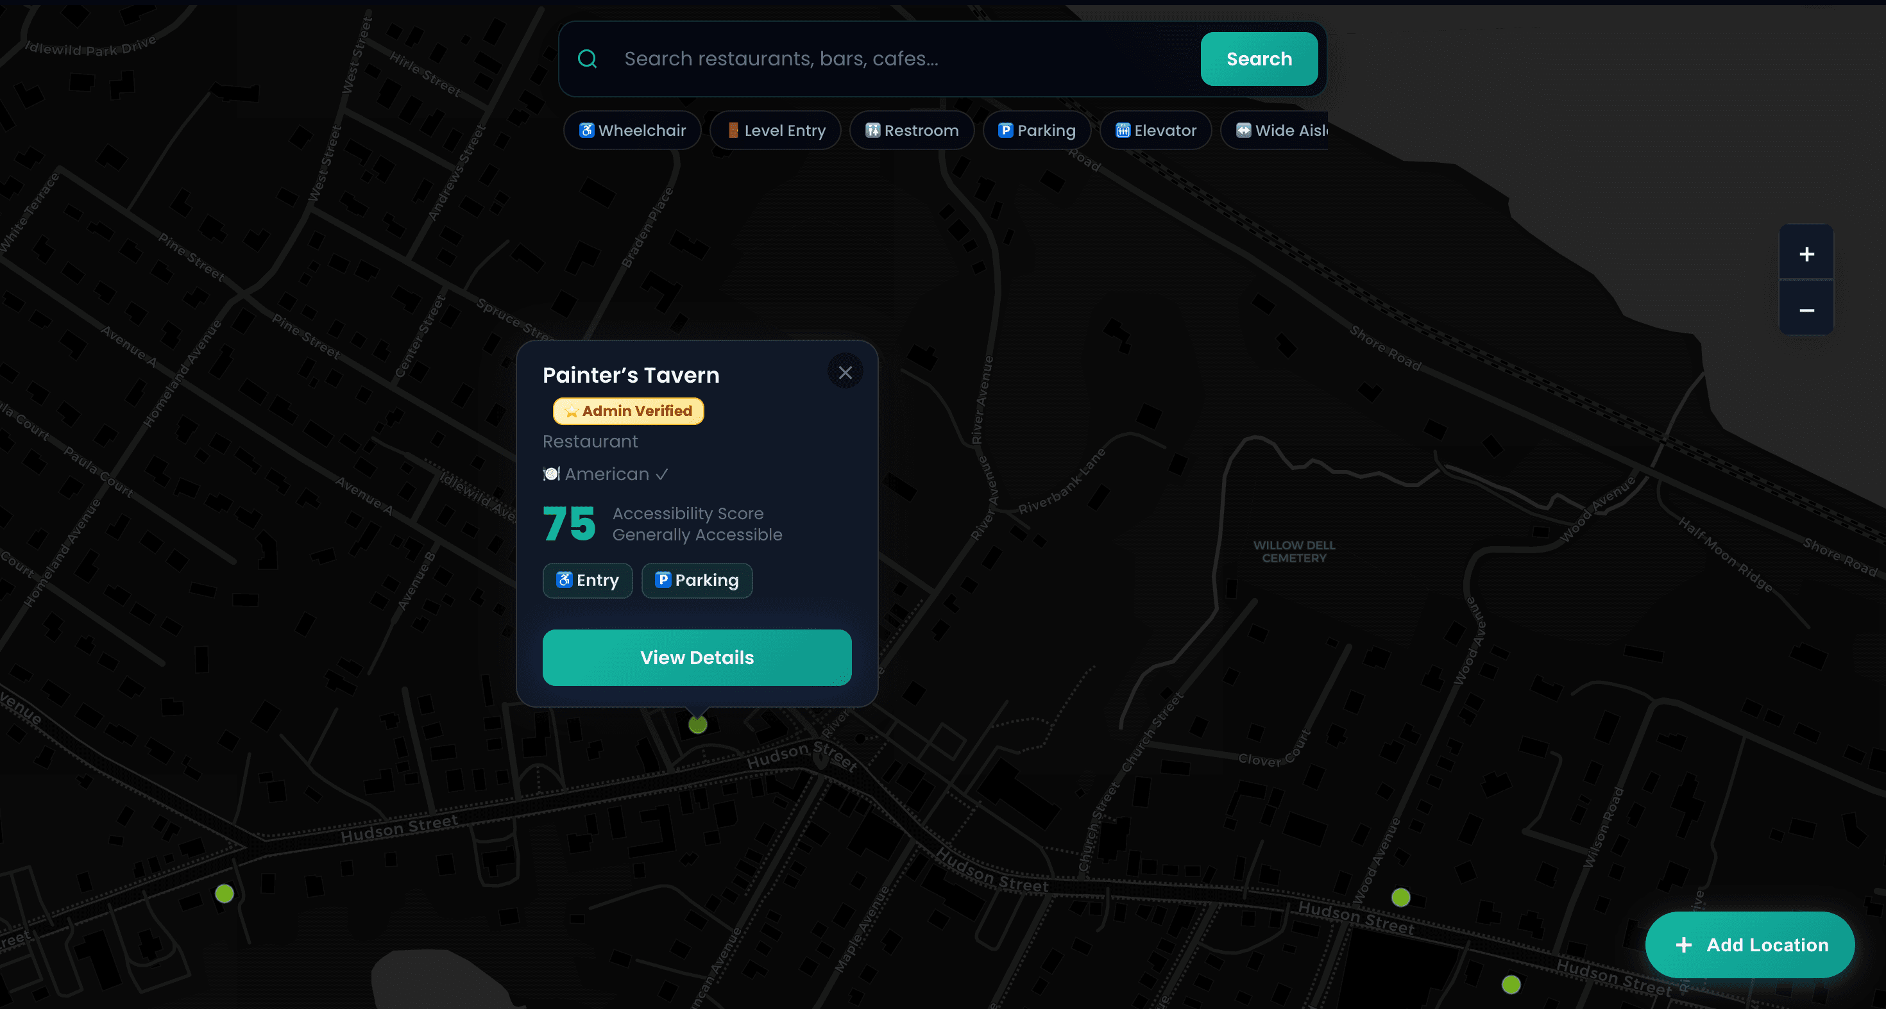Close the Painter's Tavern popup

point(845,371)
